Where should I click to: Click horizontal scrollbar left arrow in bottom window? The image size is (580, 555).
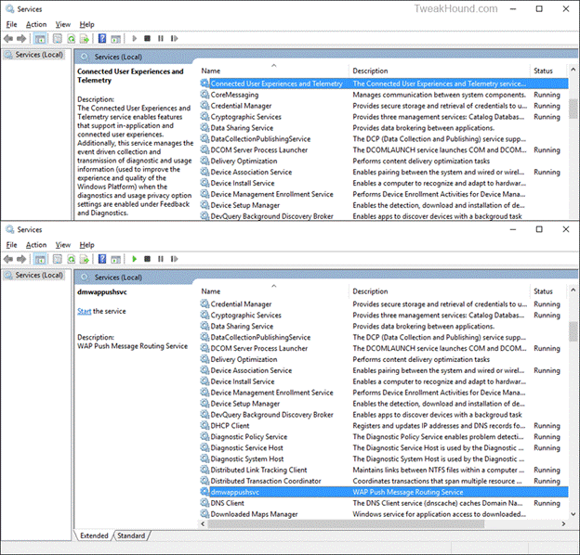[x=203, y=523]
